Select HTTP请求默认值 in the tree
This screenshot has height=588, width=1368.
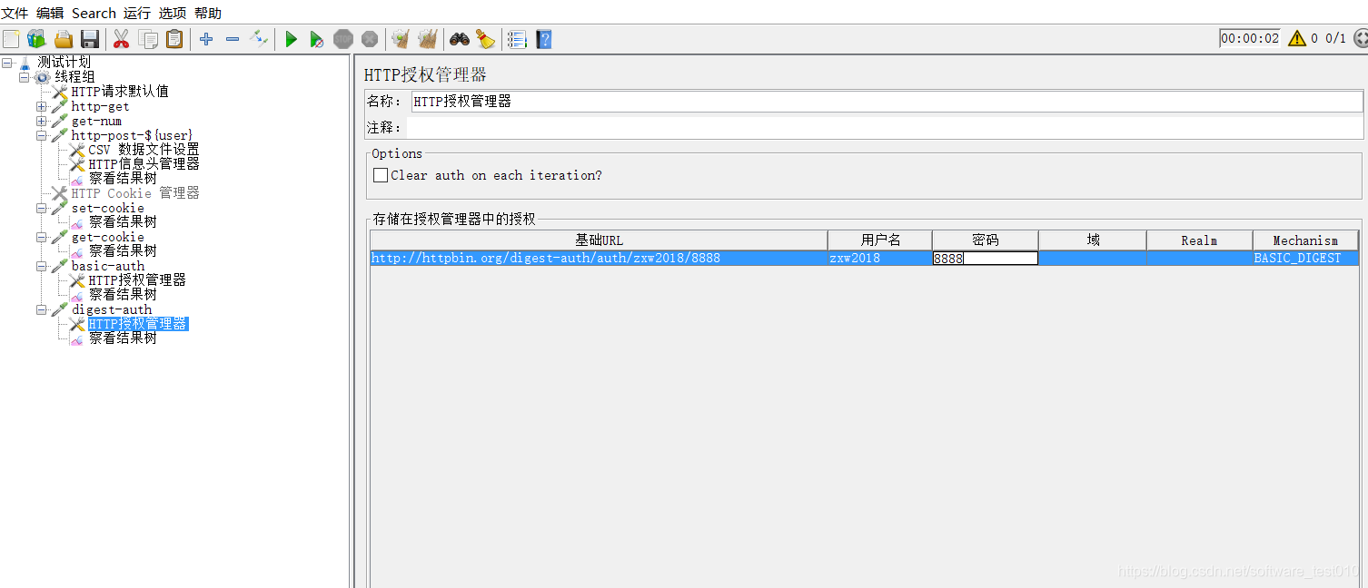click(x=120, y=92)
